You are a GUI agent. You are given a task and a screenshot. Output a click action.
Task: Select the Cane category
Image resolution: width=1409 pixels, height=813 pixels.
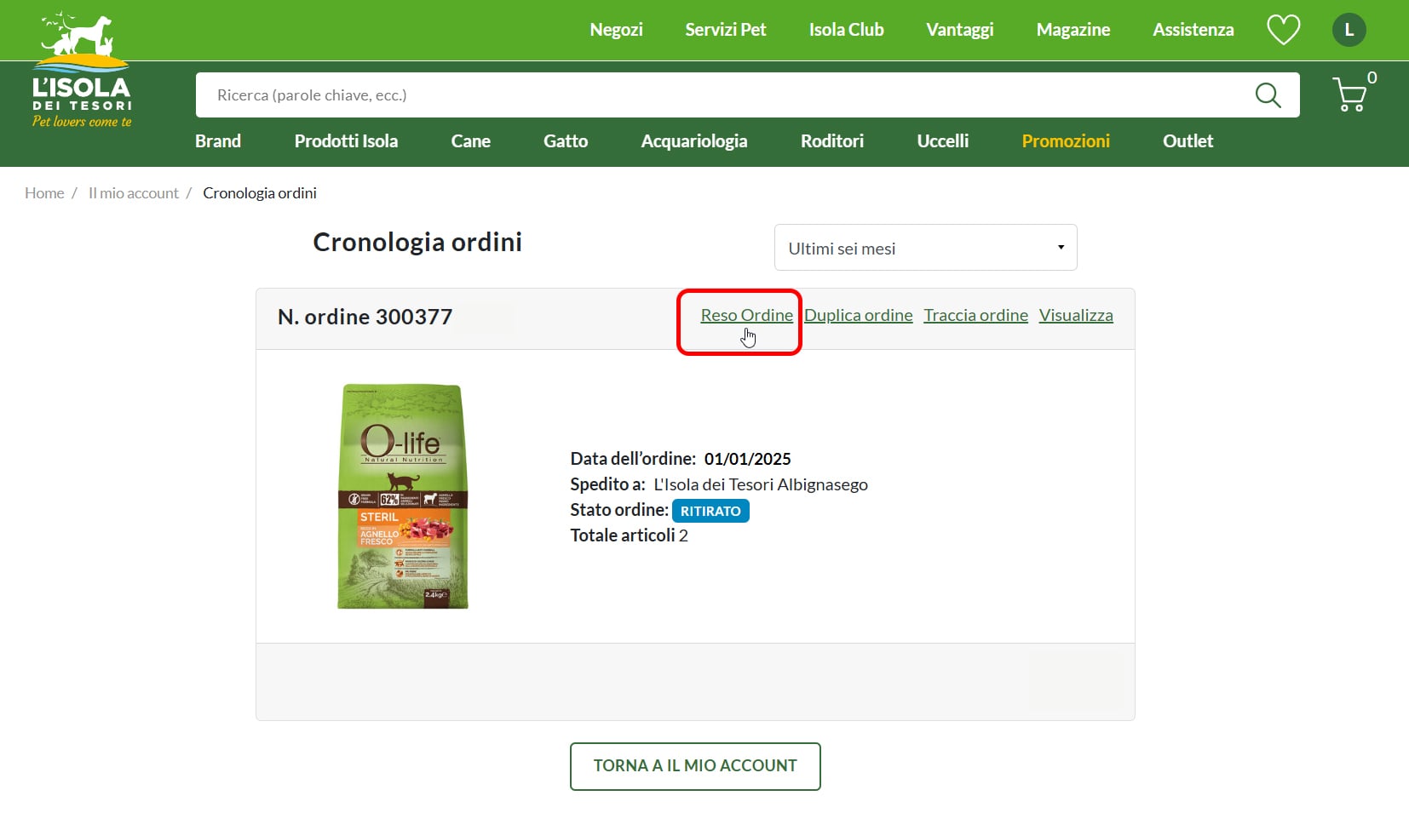click(x=470, y=141)
